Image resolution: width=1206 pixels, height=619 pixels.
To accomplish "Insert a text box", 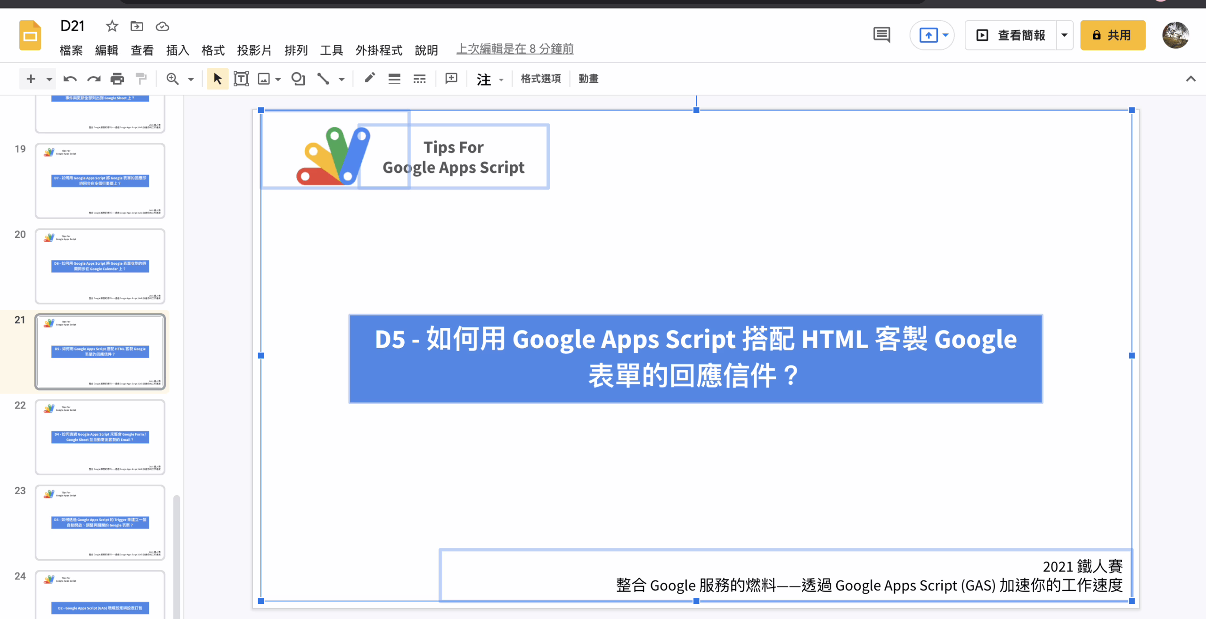I will pyautogui.click(x=241, y=79).
